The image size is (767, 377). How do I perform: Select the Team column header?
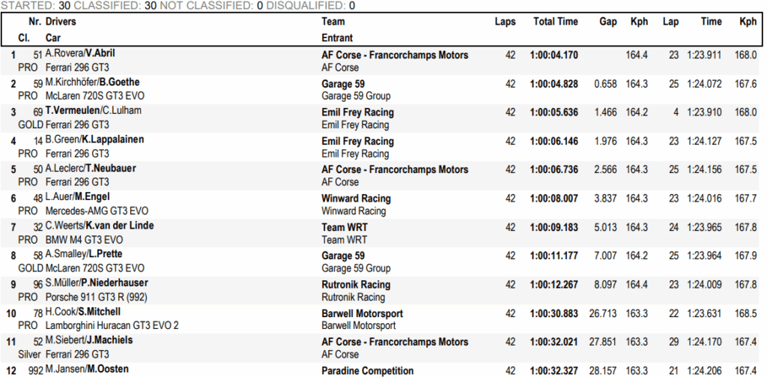[x=333, y=22]
